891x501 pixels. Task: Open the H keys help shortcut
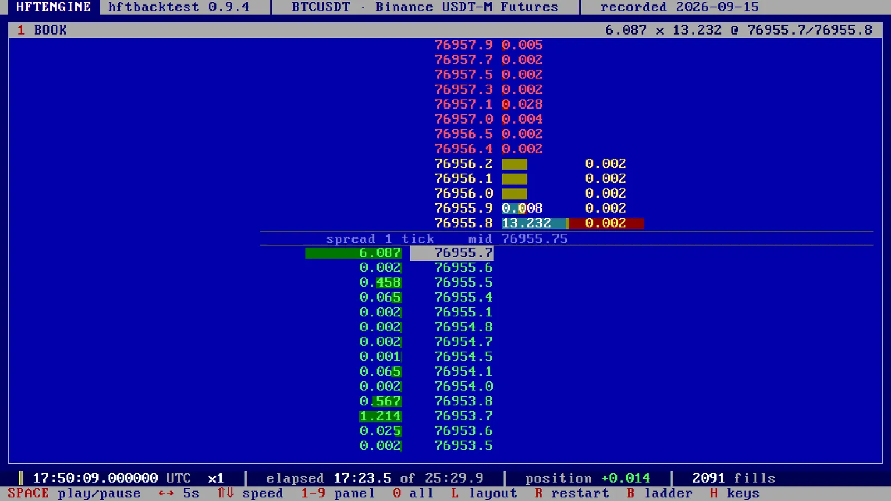[735, 493]
